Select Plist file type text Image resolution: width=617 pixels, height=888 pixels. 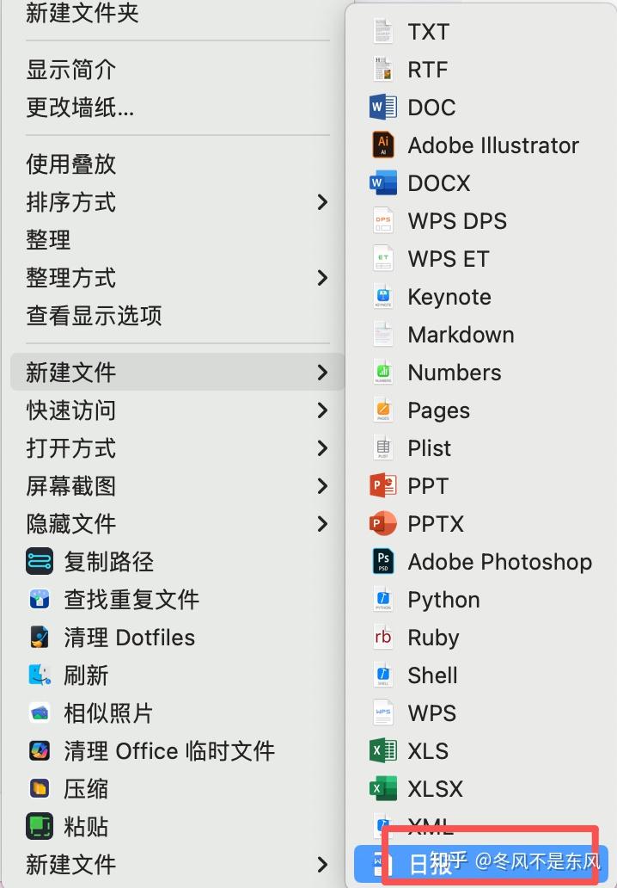(x=430, y=448)
